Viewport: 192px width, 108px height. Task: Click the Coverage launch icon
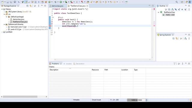(x=66, y=2)
